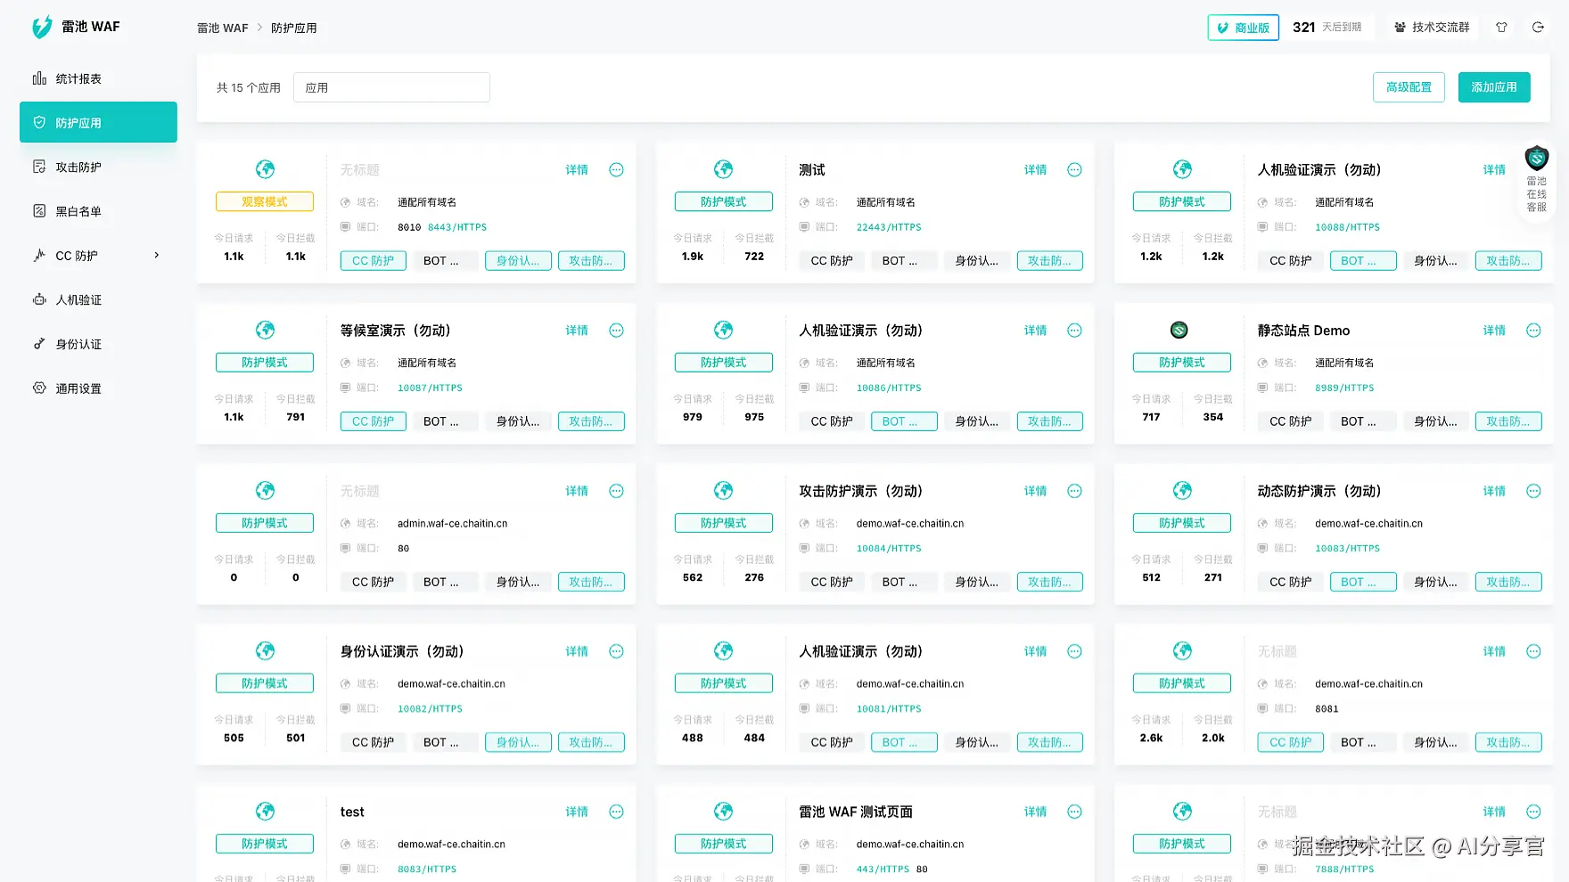Click the admin.waf-ce.chaitin.cn domain text
The image size is (1569, 882).
point(453,524)
